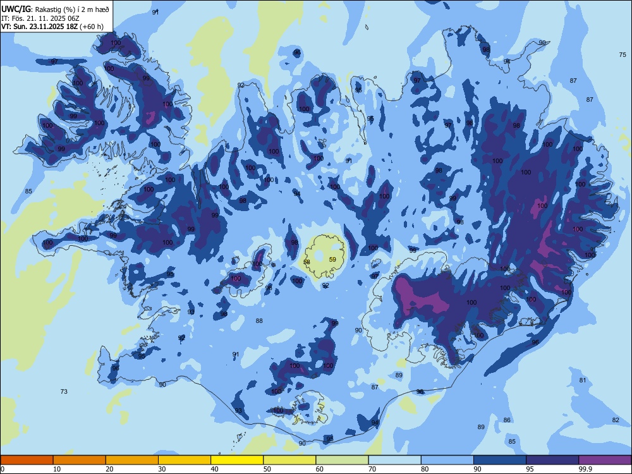This screenshot has width=632, height=474.
Task: Click legend tick label '30'
Action: point(162,469)
